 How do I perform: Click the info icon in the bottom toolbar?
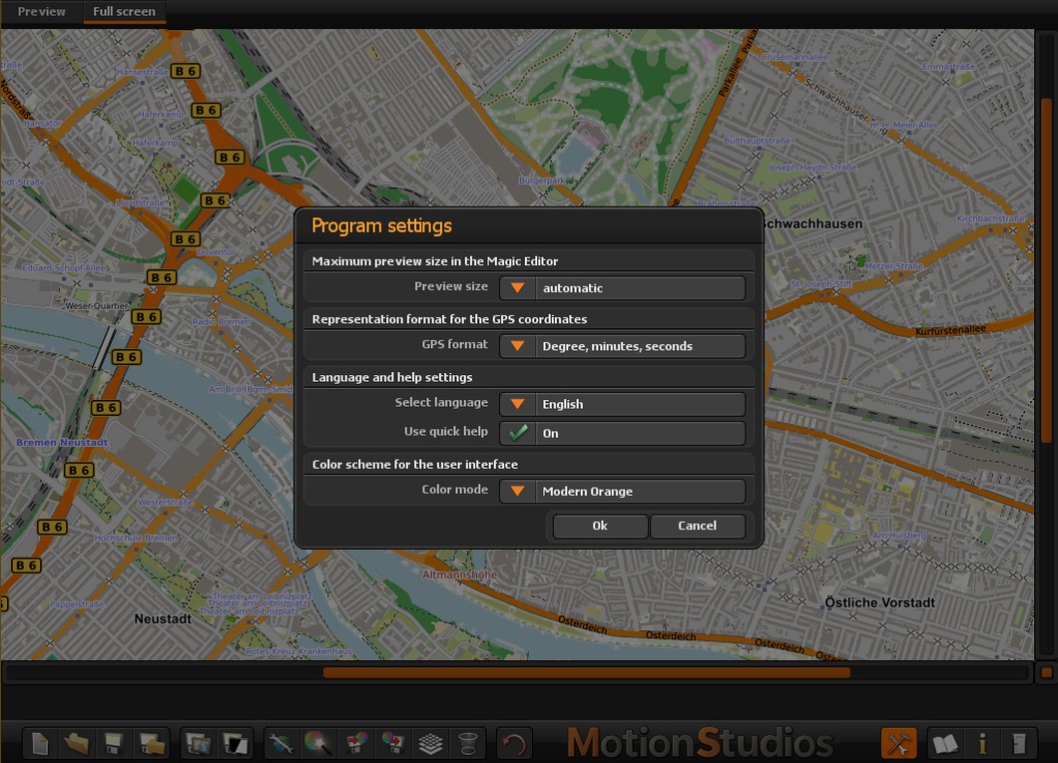[982, 743]
